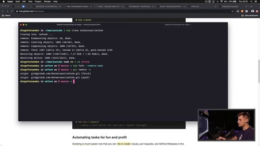260x146 pixels.
Task: Switch to the Pull Requests browser tab
Action: (140, 6)
